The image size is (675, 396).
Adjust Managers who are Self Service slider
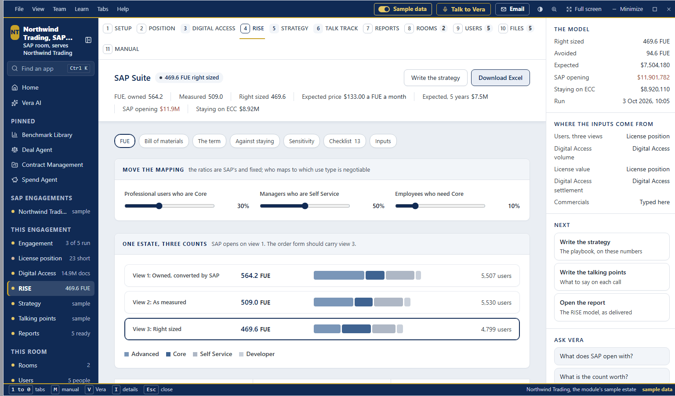point(305,206)
